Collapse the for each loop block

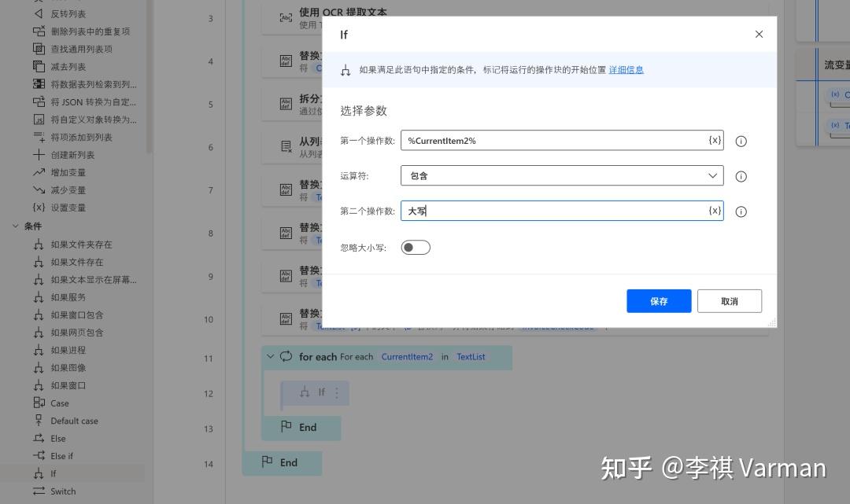tap(271, 356)
